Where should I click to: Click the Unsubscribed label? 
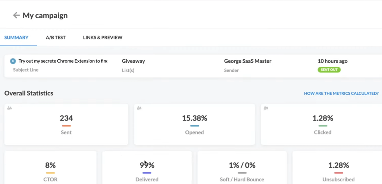click(x=339, y=180)
